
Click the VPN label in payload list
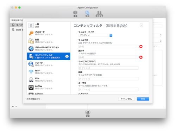(x=37, y=78)
